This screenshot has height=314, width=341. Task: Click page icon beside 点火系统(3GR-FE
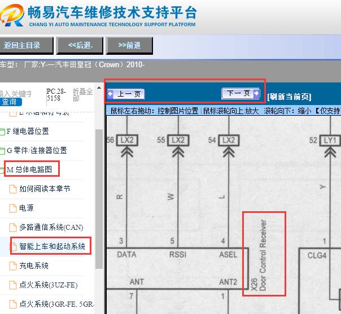point(13,304)
